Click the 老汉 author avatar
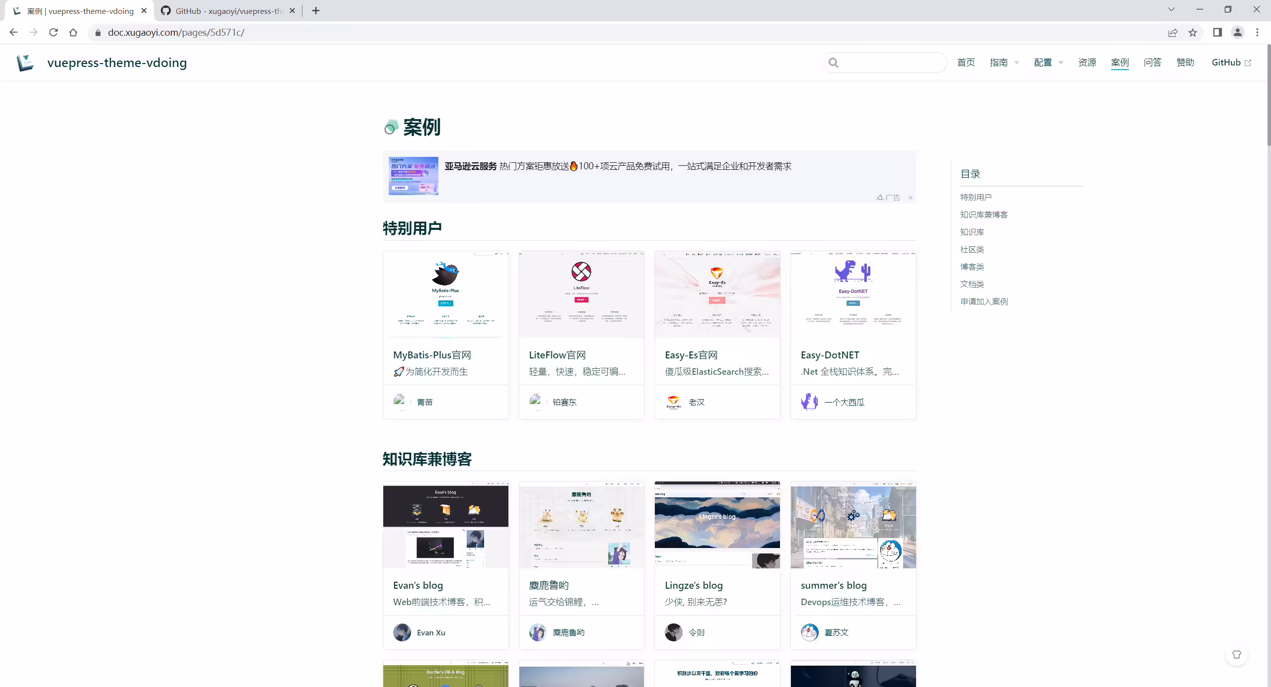The image size is (1271, 687). click(x=674, y=402)
